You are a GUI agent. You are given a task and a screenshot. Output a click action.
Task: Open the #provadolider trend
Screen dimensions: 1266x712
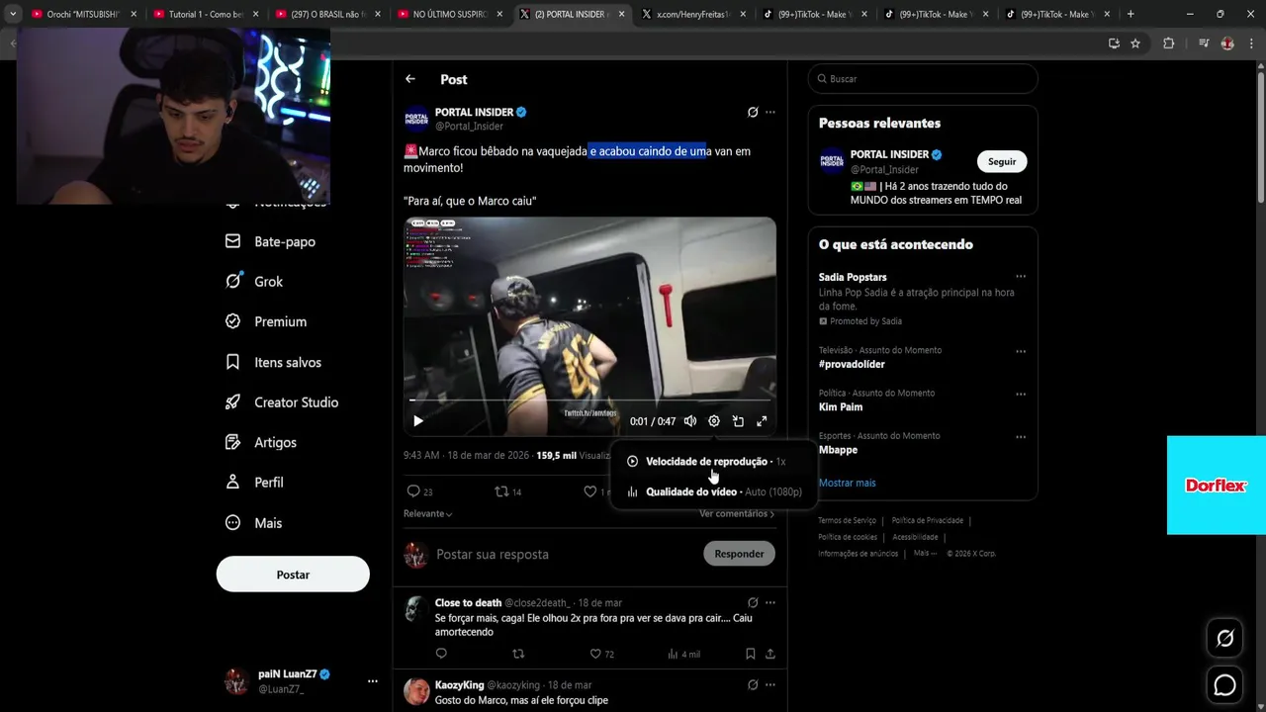coord(852,364)
